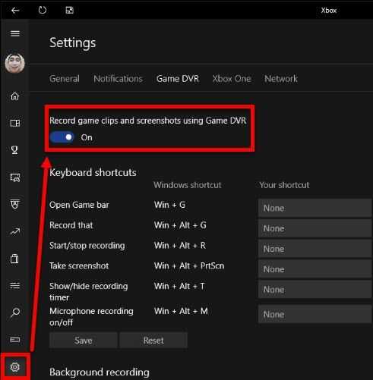
Task: Open Achievements trophy icon
Action: pos(15,150)
